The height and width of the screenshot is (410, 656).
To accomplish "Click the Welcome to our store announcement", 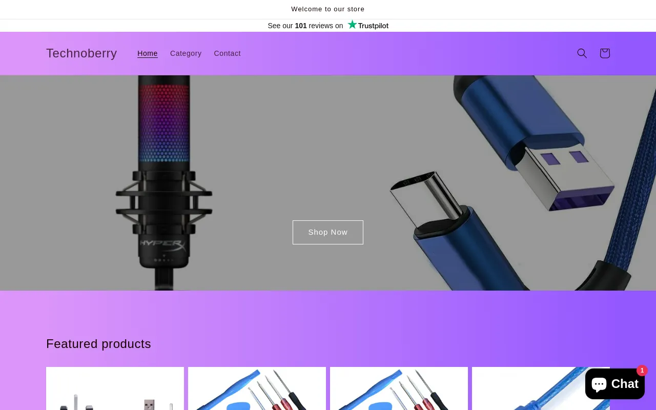I will 327,9.
